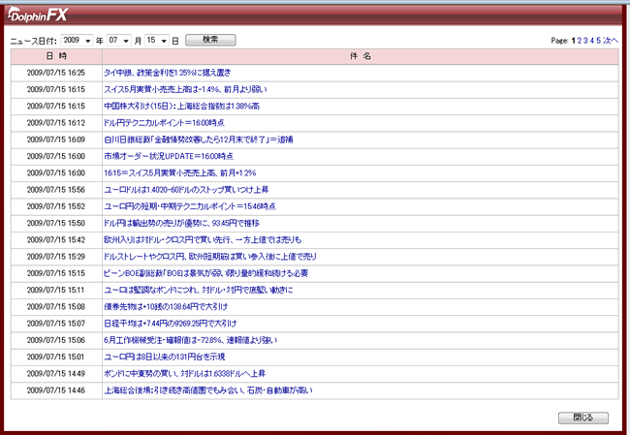This screenshot has width=630, height=435.
Task: Open news ビーンBOE副総裁 headline
Action: (206, 273)
